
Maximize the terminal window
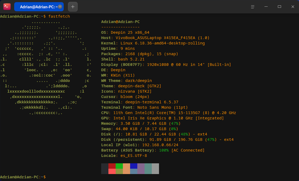tap(279, 7)
